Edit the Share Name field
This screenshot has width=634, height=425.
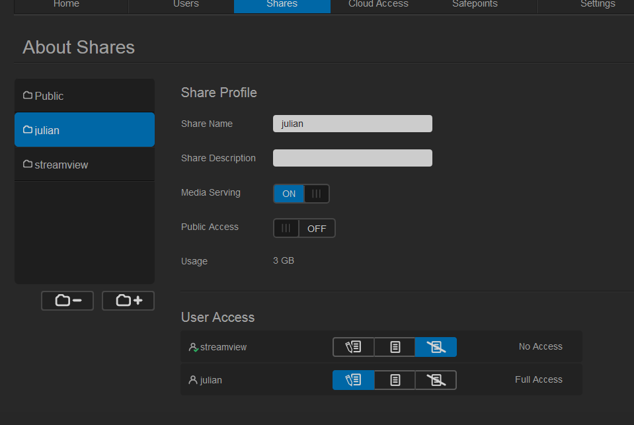pyautogui.click(x=352, y=124)
